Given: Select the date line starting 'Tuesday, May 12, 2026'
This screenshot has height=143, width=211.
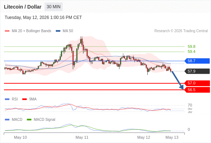Looking at the screenshot, I should click(43, 18).
